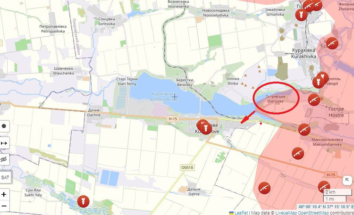The height and width of the screenshot is (215, 354).
Task: Open the OpenStreetMap attribution link
Action: click(313, 213)
